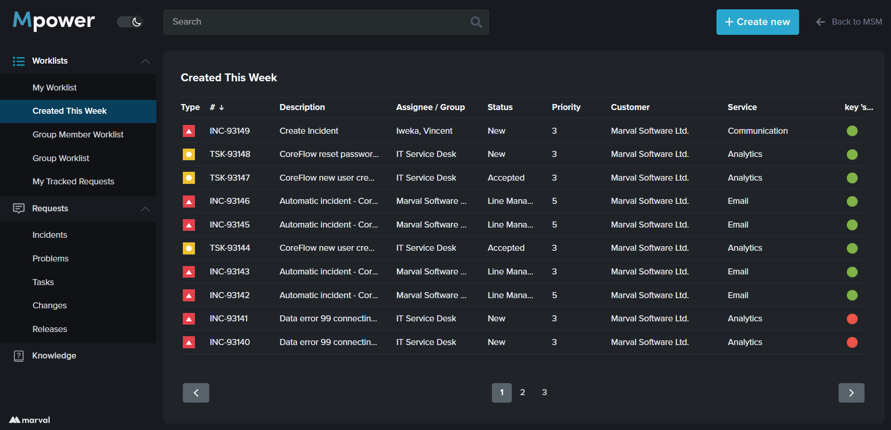The image size is (891, 430).
Task: Toggle the dark mode switch
Action: [130, 22]
